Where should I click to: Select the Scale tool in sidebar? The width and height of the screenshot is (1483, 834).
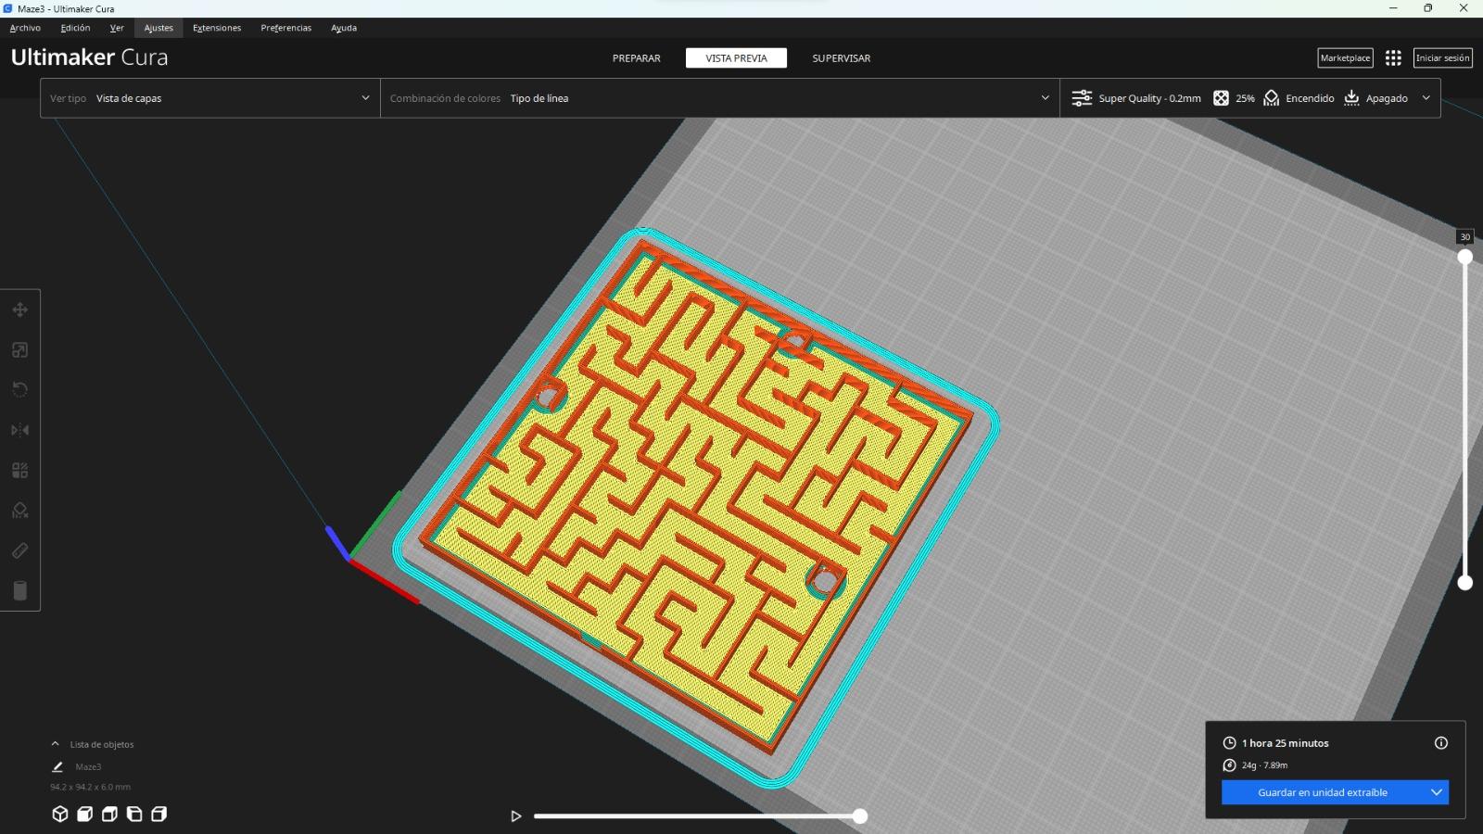point(19,349)
